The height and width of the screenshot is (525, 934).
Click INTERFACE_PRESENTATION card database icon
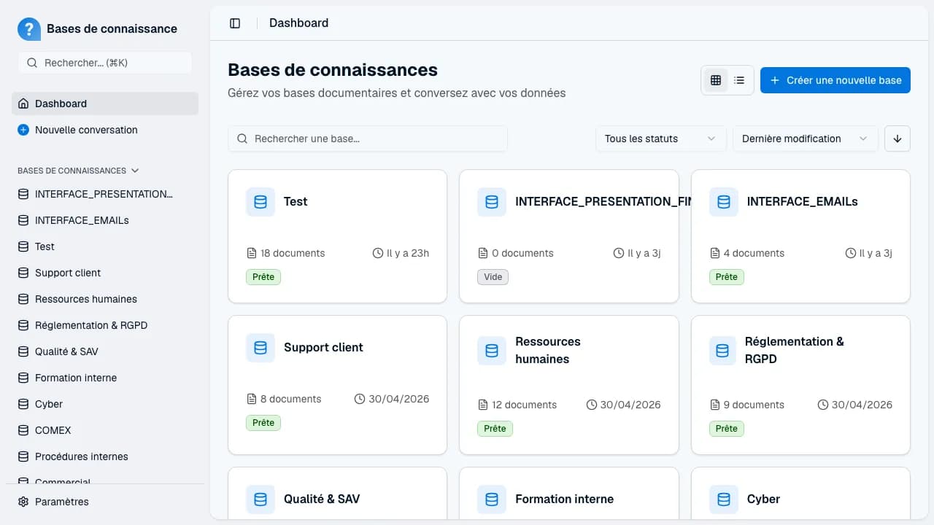click(x=492, y=202)
